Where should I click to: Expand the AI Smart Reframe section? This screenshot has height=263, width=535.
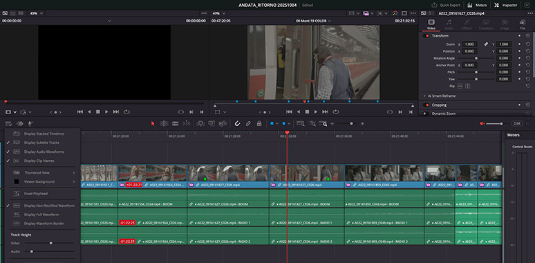424,96
